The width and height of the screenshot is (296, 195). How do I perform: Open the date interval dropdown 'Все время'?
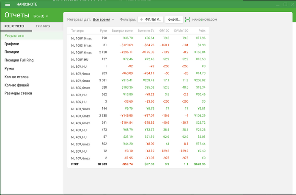tap(104, 19)
